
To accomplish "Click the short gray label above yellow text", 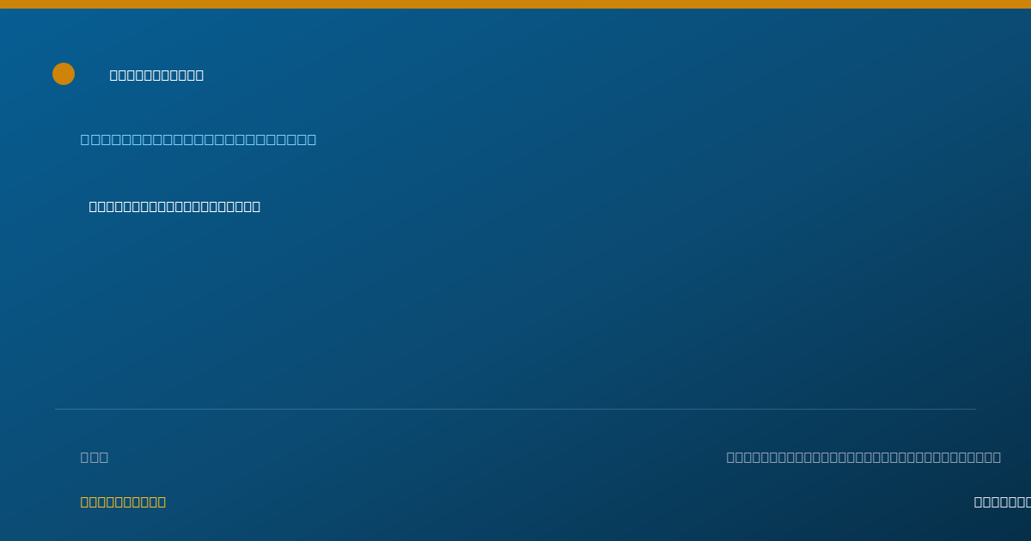I will tap(95, 457).
